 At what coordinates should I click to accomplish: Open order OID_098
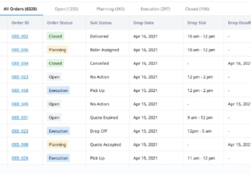pyautogui.click(x=20, y=144)
